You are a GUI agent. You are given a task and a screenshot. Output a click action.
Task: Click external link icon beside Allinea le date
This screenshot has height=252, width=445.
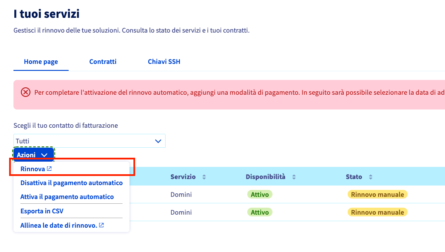pos(101,225)
